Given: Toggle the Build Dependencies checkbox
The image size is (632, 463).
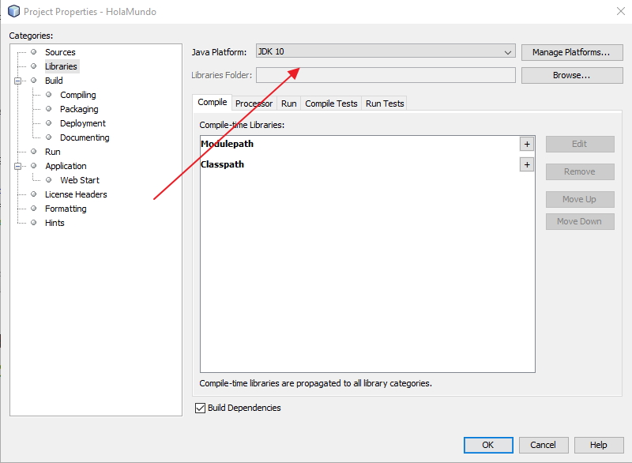Looking at the screenshot, I should [x=201, y=408].
